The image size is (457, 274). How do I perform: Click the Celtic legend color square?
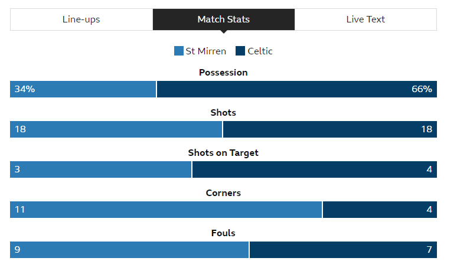(240, 51)
